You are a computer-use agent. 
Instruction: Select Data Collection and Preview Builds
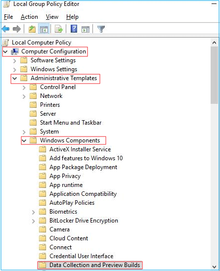pyautogui.click(x=95, y=265)
